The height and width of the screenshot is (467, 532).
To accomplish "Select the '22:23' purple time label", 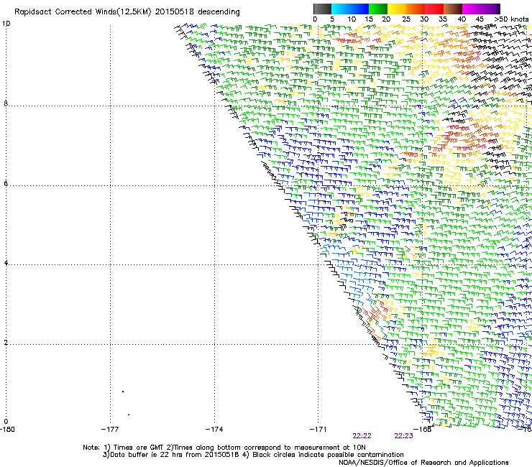I will click(403, 436).
